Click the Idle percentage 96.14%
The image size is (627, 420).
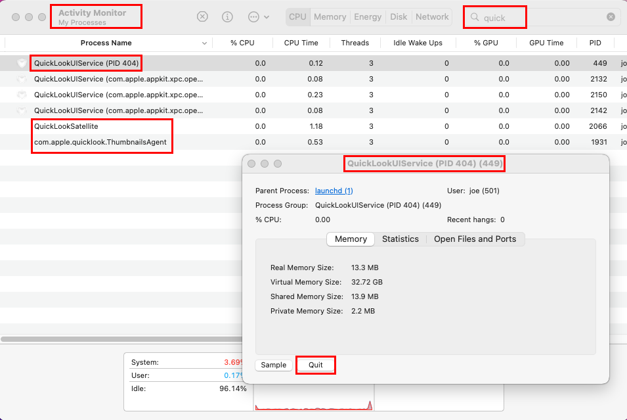point(232,388)
